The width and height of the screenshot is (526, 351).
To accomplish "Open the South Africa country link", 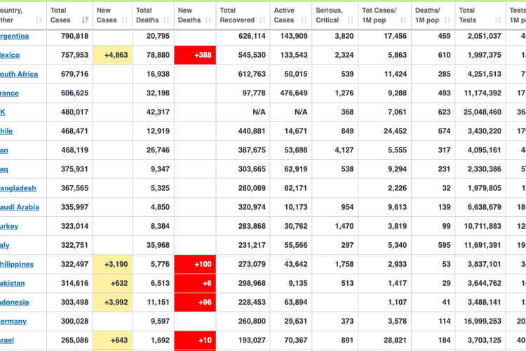I will tap(19, 74).
